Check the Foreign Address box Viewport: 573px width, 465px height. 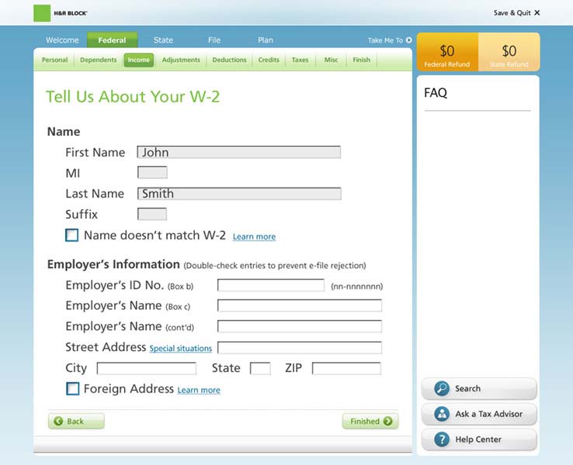pos(72,389)
